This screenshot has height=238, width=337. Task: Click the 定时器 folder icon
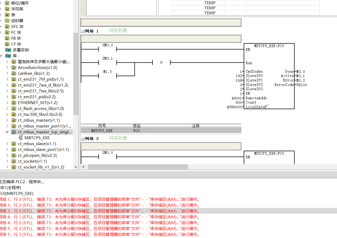7,21
